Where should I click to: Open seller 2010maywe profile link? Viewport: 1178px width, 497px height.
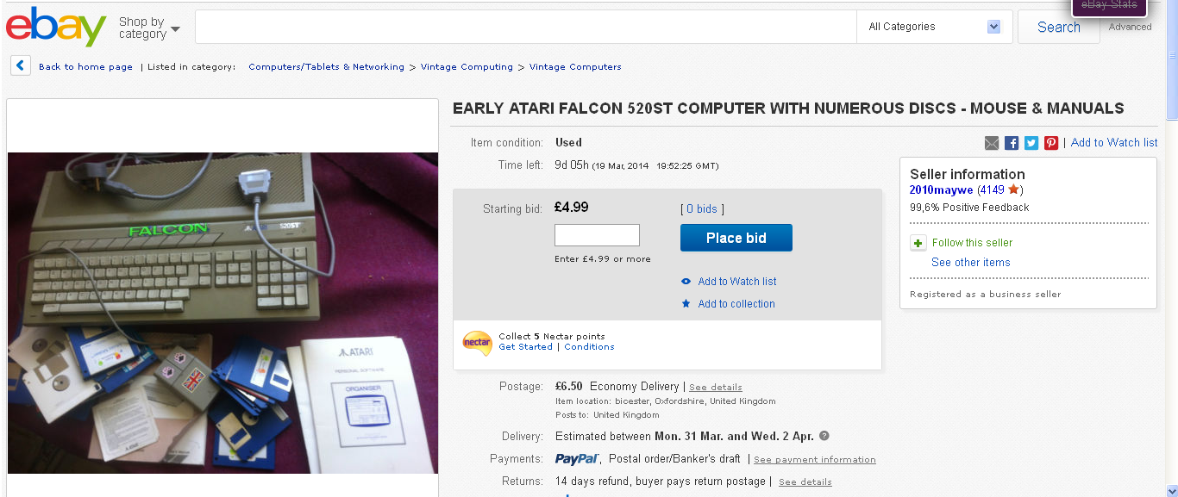[x=941, y=189]
